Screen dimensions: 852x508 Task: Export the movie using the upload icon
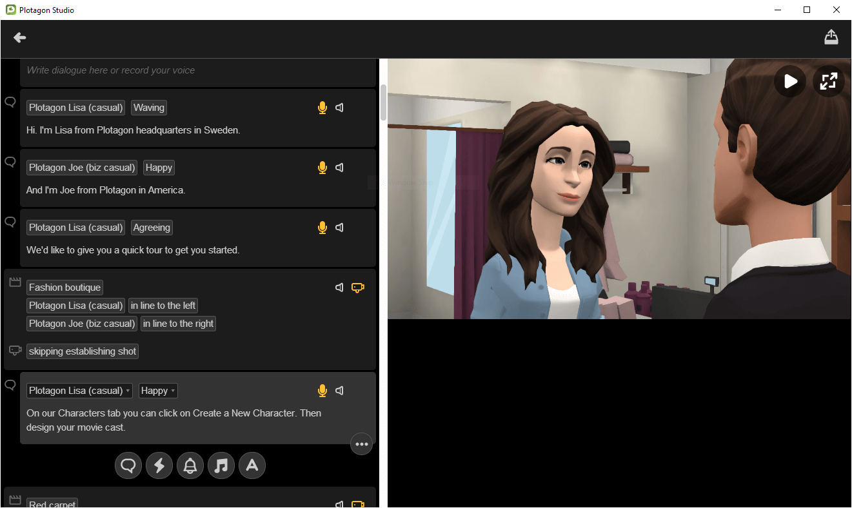831,37
